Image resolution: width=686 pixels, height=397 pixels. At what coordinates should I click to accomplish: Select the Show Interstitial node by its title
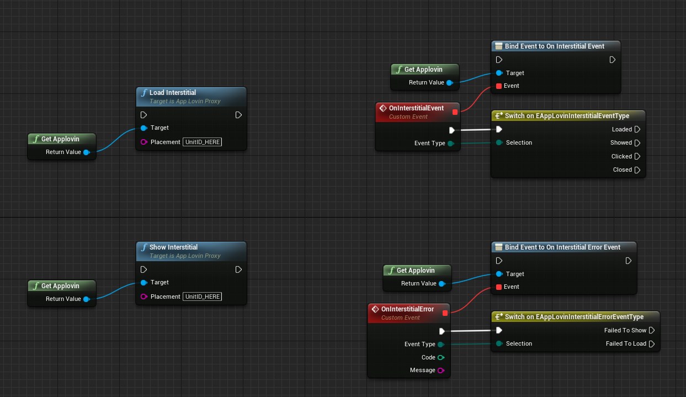173,247
